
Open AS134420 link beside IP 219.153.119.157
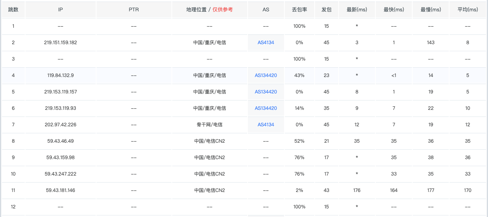point(266,92)
